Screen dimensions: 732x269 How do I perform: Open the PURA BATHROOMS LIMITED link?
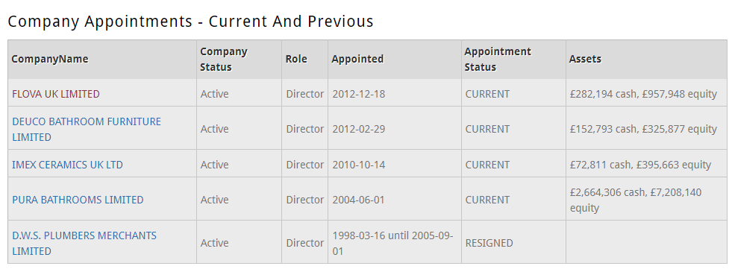coord(78,200)
